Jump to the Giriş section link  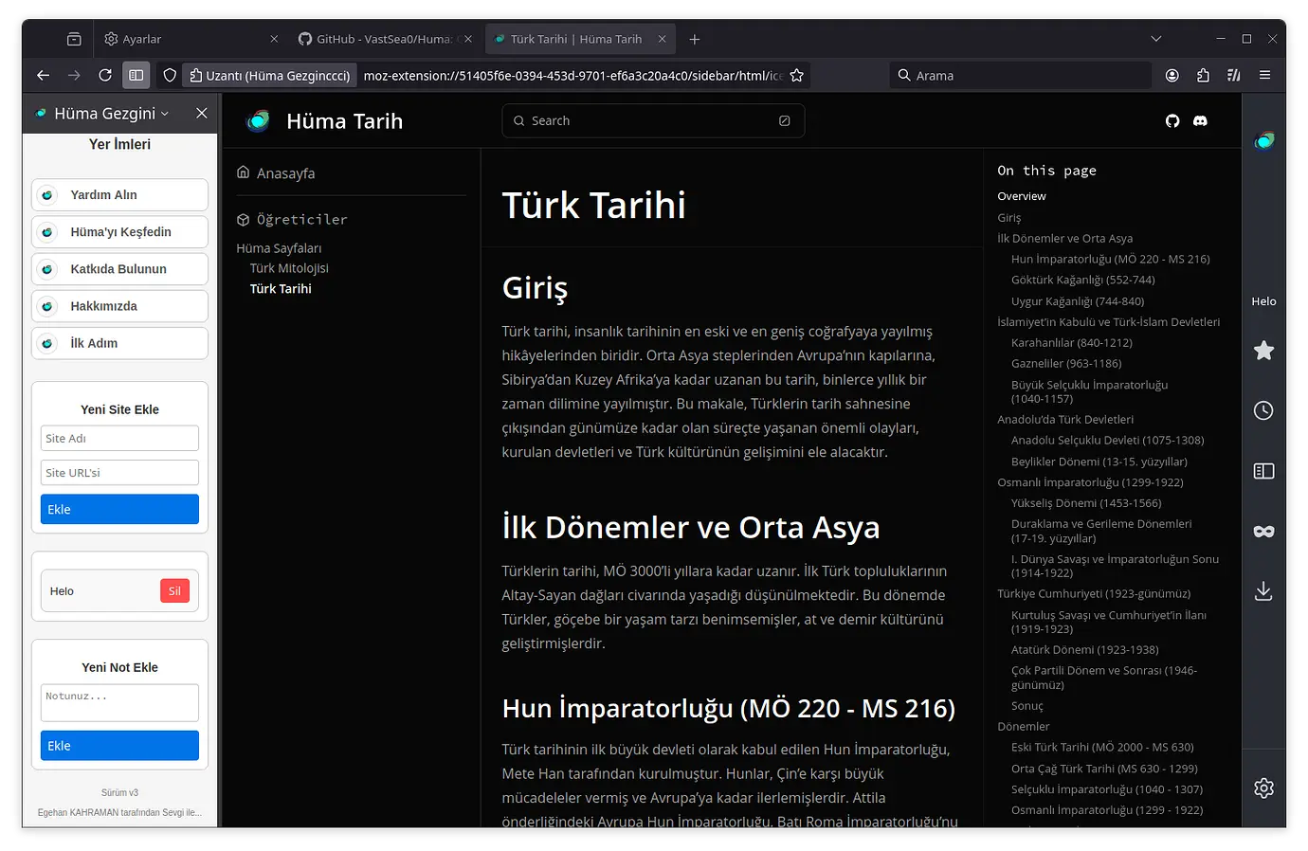pos(1009,218)
